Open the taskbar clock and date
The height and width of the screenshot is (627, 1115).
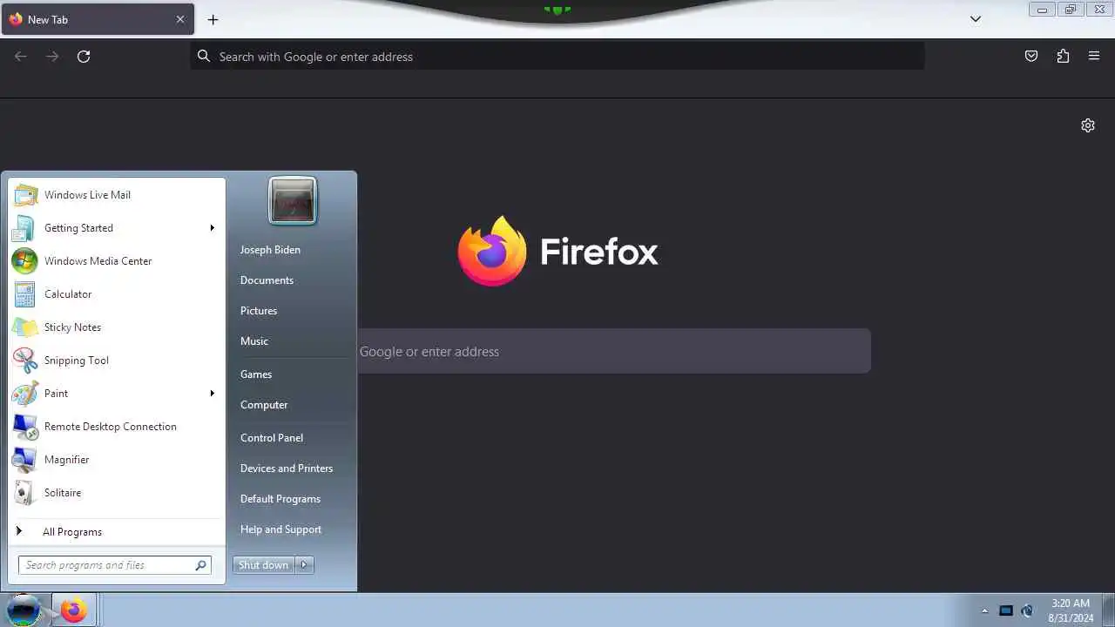(1071, 610)
